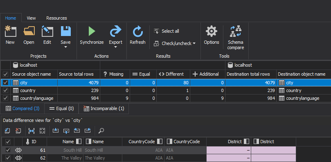Viewport: 331px width, 162px height.
Task: Click the New project icon
Action: tap(10, 31)
